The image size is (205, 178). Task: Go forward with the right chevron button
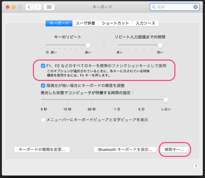tap(38, 7)
